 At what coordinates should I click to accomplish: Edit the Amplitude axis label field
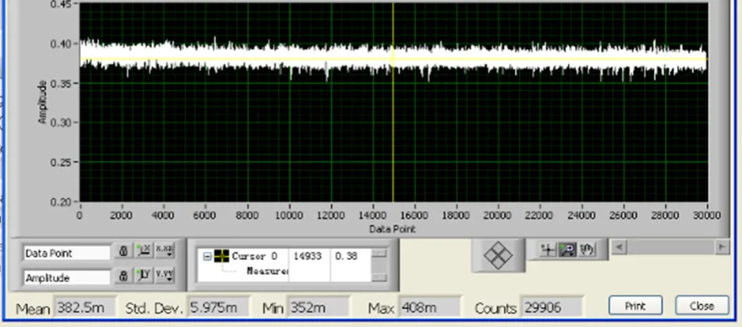(66, 277)
